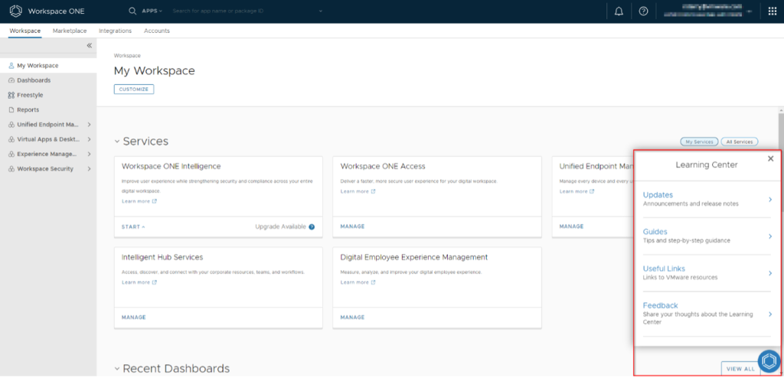
Task: Click the Workspace Security sidebar icon
Action: [11, 168]
